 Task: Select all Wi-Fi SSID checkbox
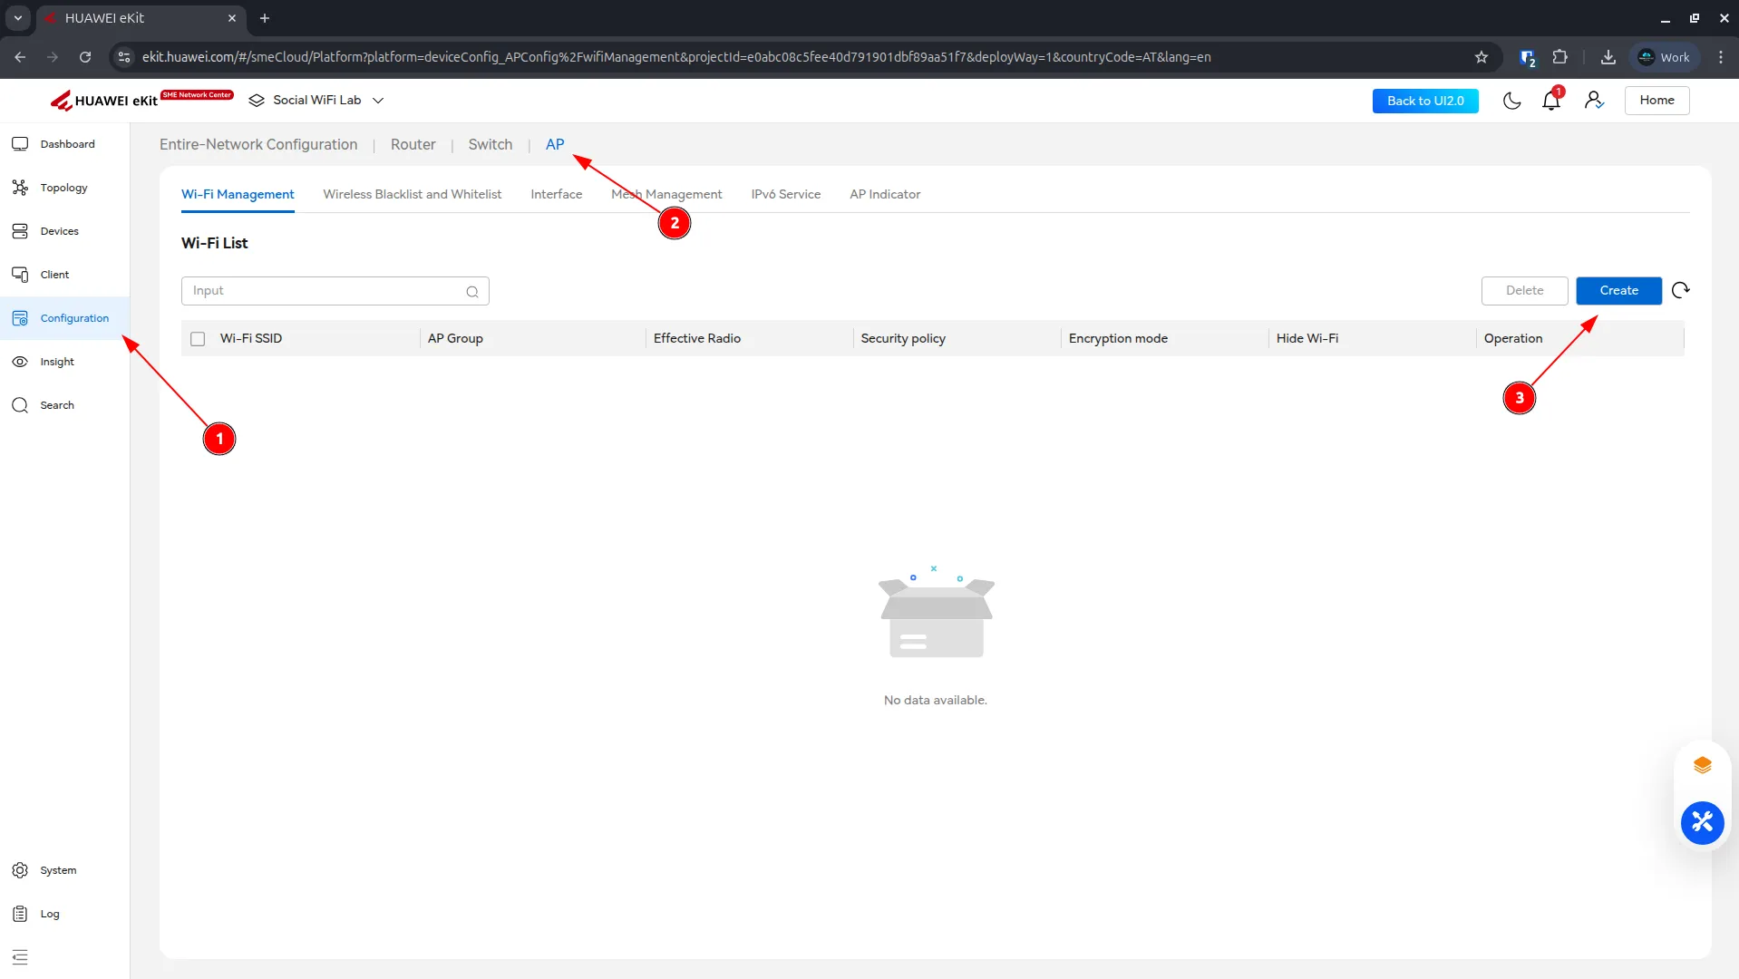198,339
